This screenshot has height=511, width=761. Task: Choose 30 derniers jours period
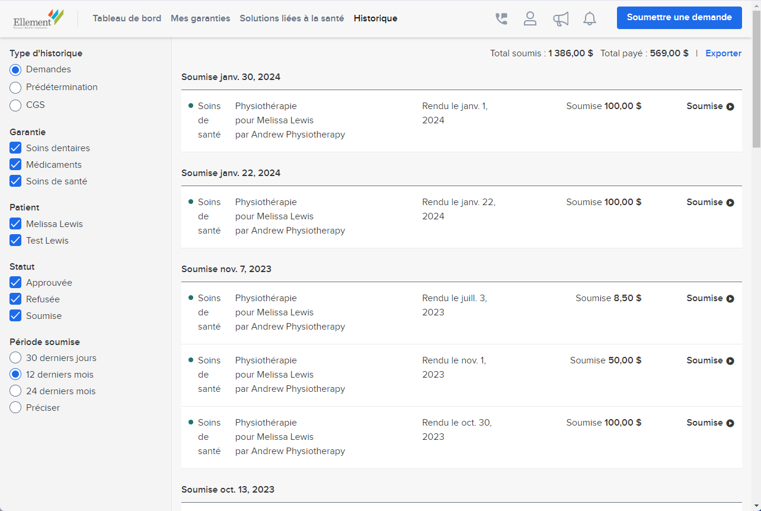coord(15,358)
